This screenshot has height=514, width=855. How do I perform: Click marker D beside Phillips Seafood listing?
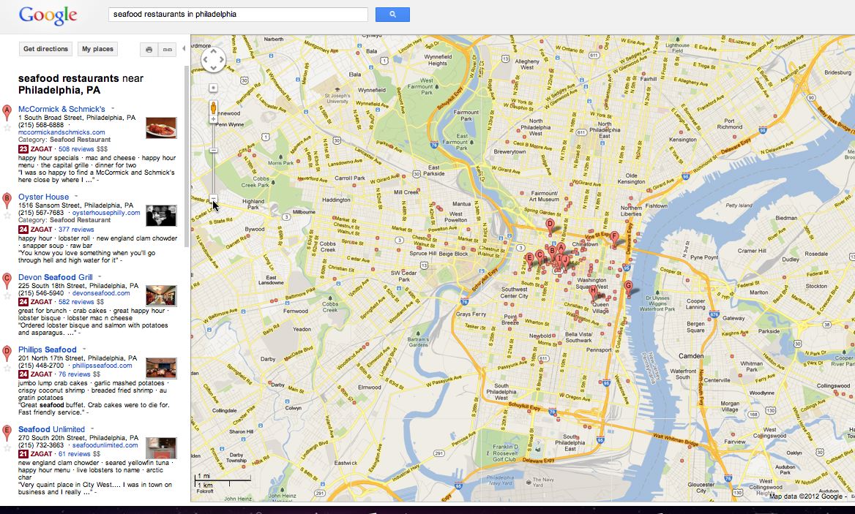point(7,352)
